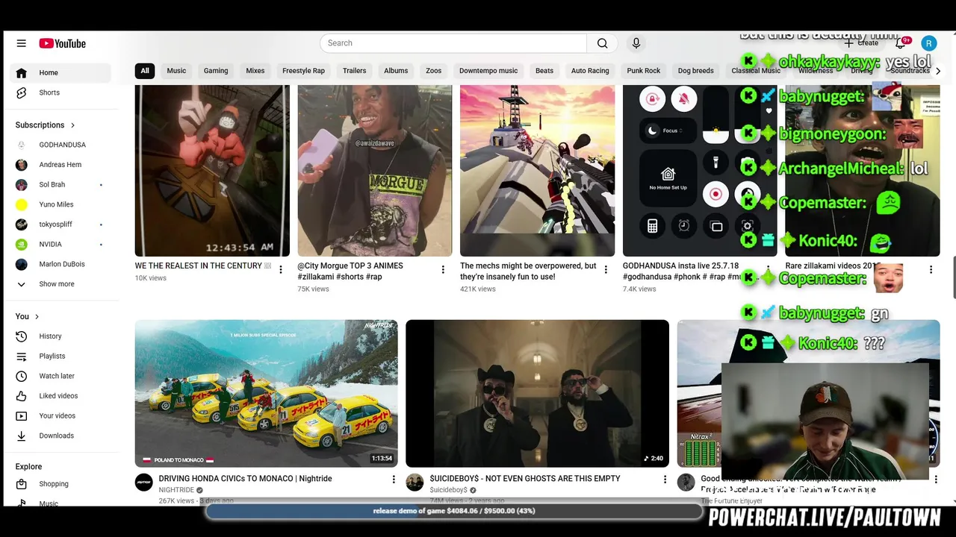Click the YouTube logo
Viewport: 956px width, 537px height.
coord(63,43)
